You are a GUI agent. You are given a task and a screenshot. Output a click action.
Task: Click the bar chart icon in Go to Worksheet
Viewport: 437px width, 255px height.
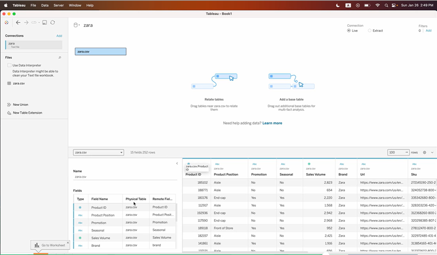[37, 245]
